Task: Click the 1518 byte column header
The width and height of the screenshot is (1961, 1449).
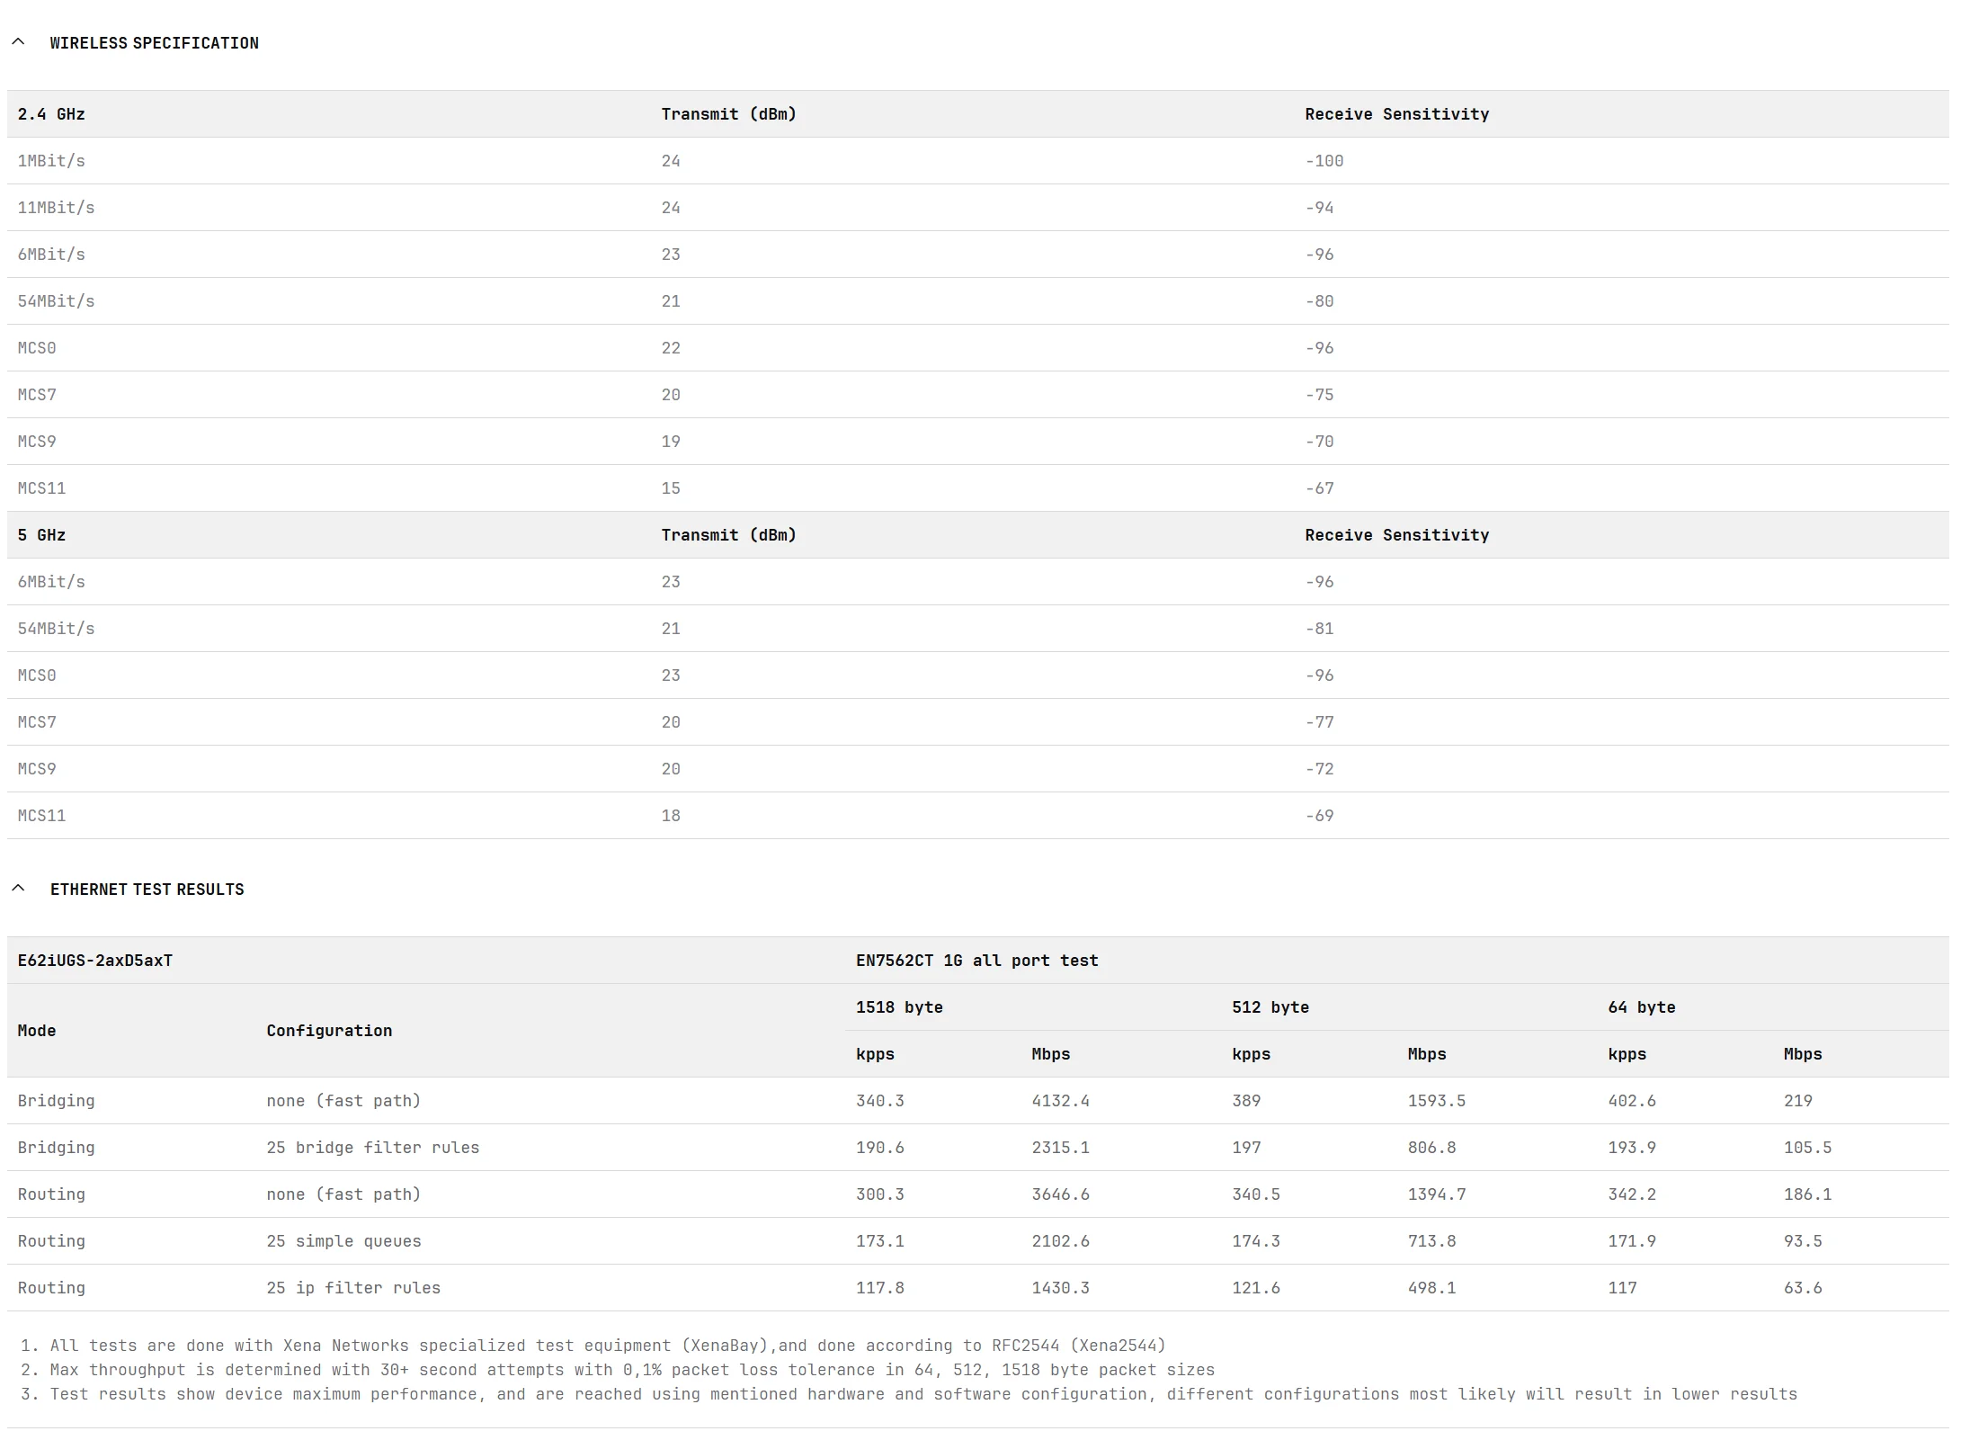Action: click(899, 1007)
